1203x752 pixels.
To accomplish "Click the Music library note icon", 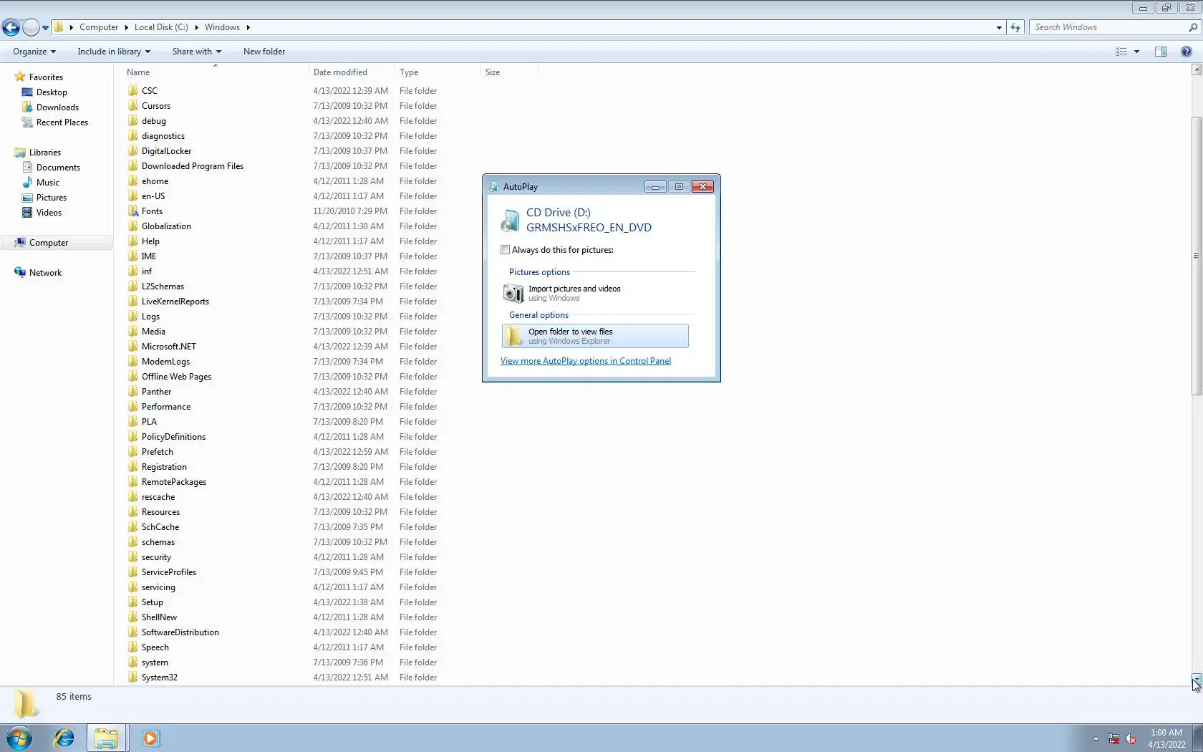I will [x=27, y=182].
